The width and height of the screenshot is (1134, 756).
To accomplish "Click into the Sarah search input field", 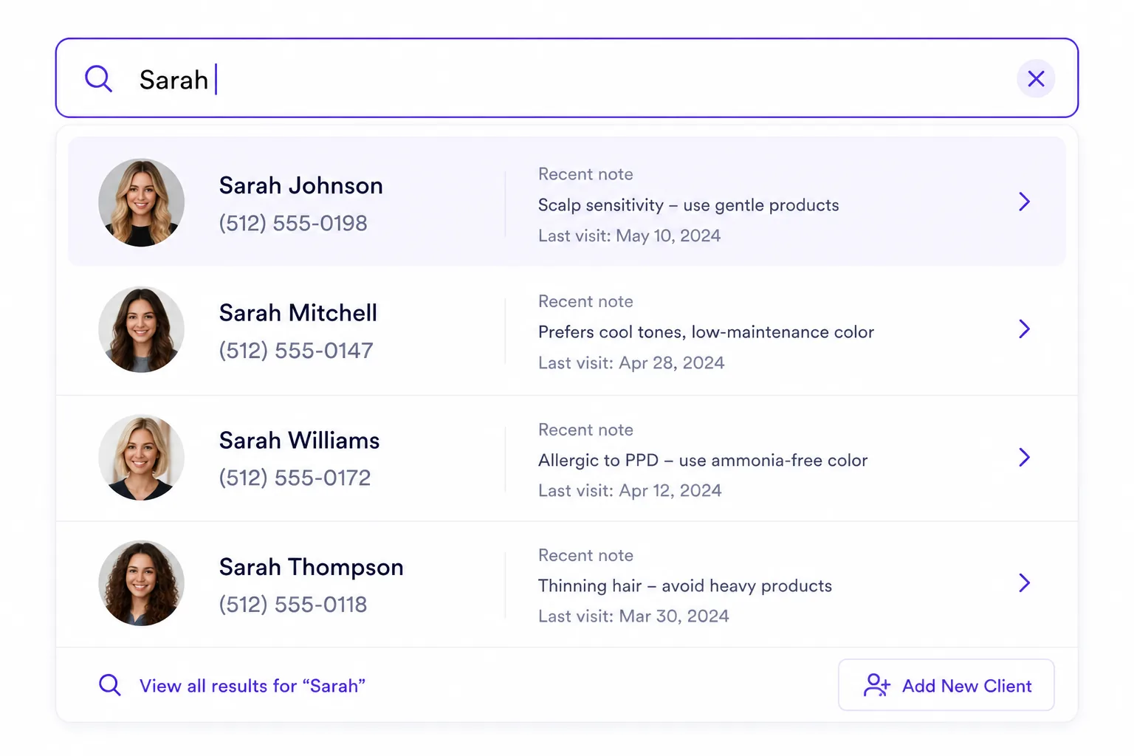I will click(x=567, y=78).
